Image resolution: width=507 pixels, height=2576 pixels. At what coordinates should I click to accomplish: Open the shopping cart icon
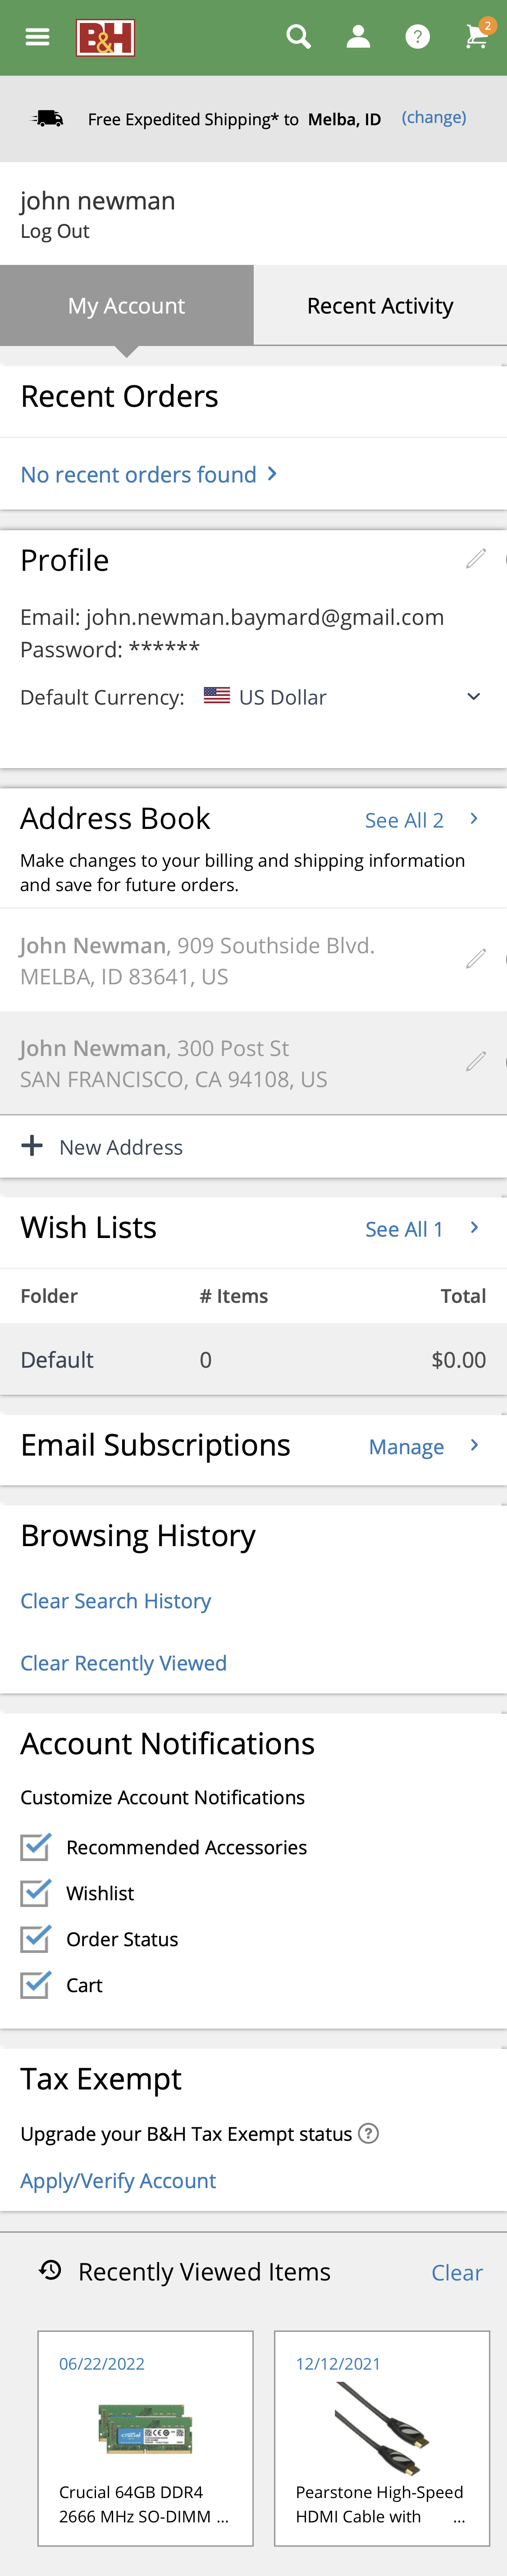pos(477,37)
